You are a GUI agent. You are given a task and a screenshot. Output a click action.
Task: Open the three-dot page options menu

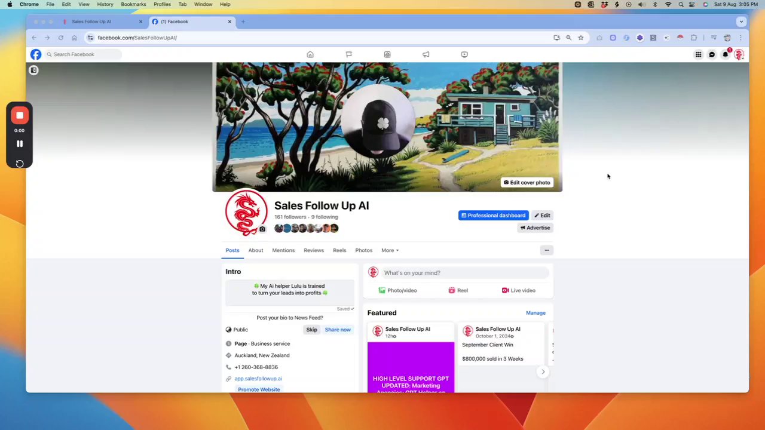[546, 250]
